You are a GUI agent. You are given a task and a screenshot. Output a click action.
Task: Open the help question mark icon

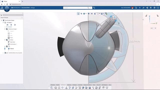tap(154, 8)
